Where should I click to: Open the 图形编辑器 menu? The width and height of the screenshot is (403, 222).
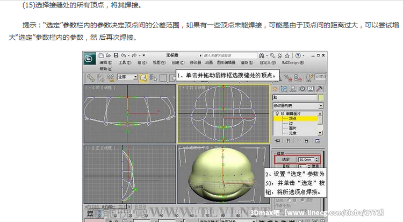coord(226,62)
